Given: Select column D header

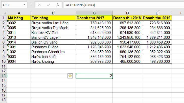Looking at the screenshot, I should coord(127,13).
